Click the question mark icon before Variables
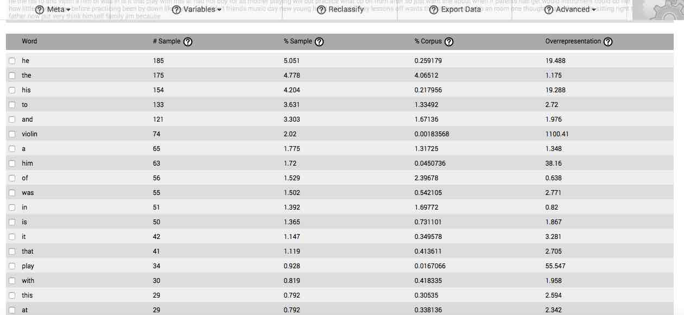Image resolution: width=684 pixels, height=315 pixels. click(x=176, y=10)
